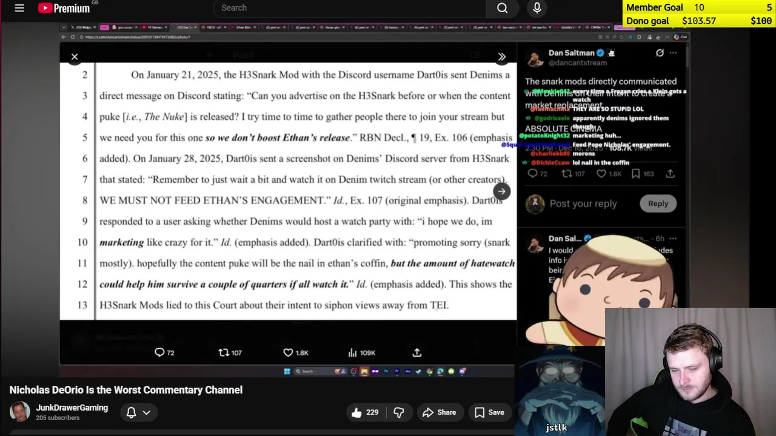This screenshot has height=436, width=776.
Task: Open JunkDrawerGaming channel name link
Action: pos(72,408)
